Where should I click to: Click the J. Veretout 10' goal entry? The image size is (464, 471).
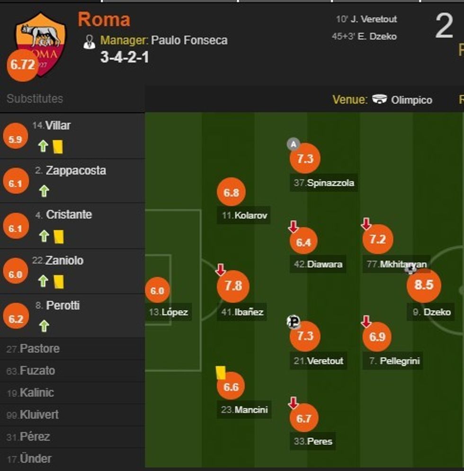(366, 19)
